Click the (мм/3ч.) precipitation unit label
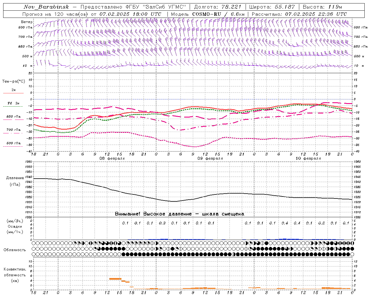This screenshot has width=369, height=295. tap(15, 221)
